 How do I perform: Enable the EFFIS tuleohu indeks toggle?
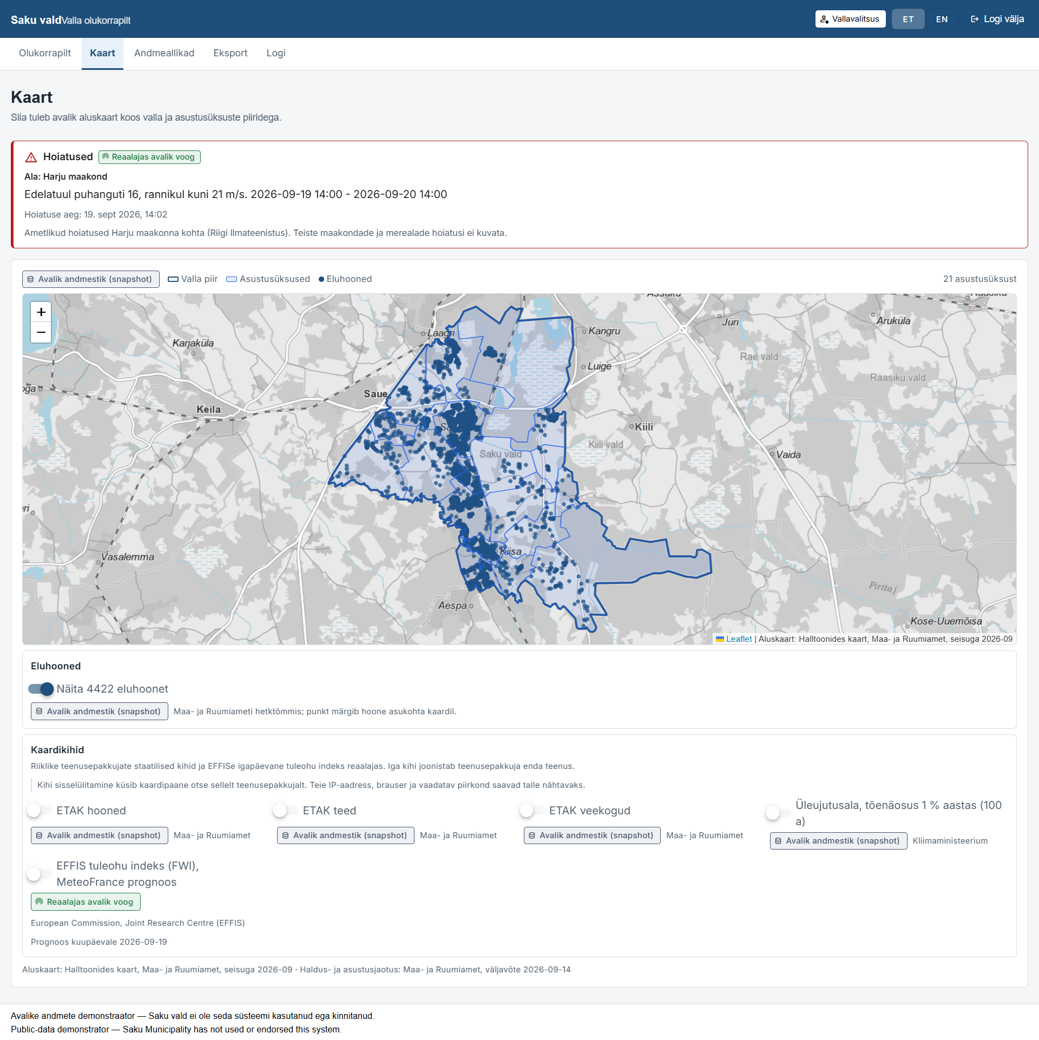coord(40,873)
